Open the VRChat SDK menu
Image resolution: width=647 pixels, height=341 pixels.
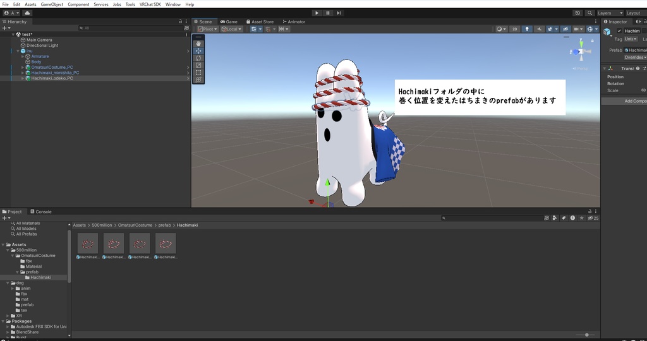150,4
